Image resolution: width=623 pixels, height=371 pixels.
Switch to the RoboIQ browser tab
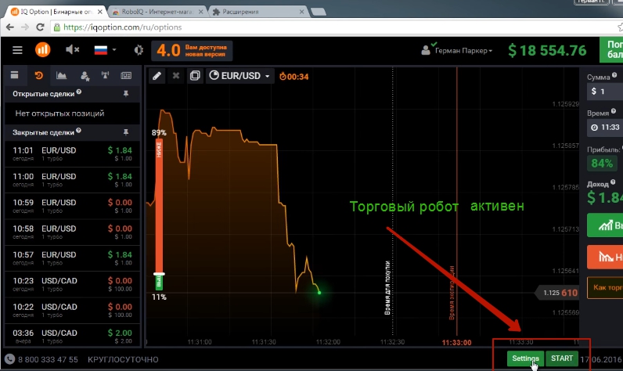tap(157, 12)
